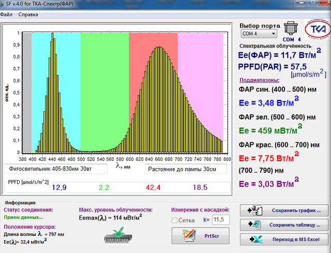
Task: Click the TKA logo
Action: coord(318,29)
